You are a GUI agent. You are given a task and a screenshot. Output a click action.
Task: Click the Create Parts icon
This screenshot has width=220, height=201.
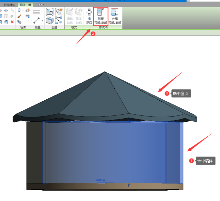(x=50, y=20)
